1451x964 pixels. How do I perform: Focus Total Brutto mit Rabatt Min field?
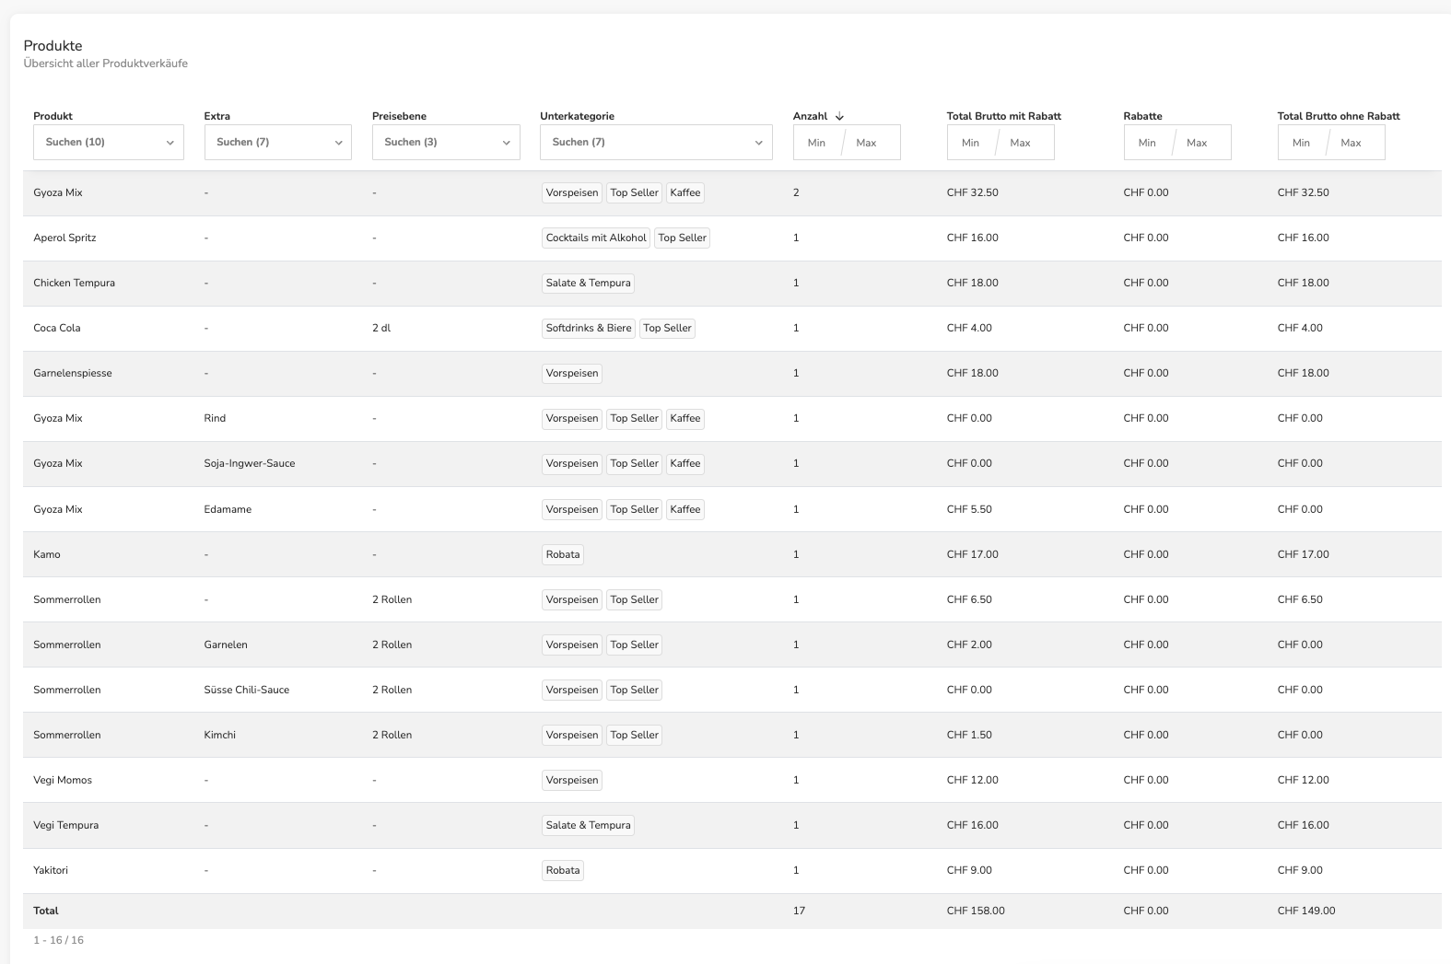pos(971,143)
